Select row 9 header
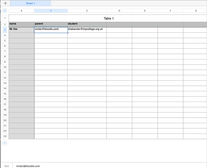Screen dimensions: 207x168 pos(5,62)
